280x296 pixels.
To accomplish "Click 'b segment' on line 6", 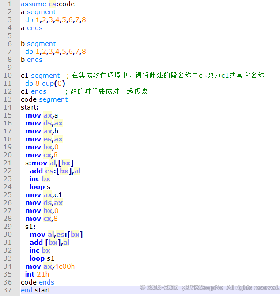I will click(x=38, y=44).
